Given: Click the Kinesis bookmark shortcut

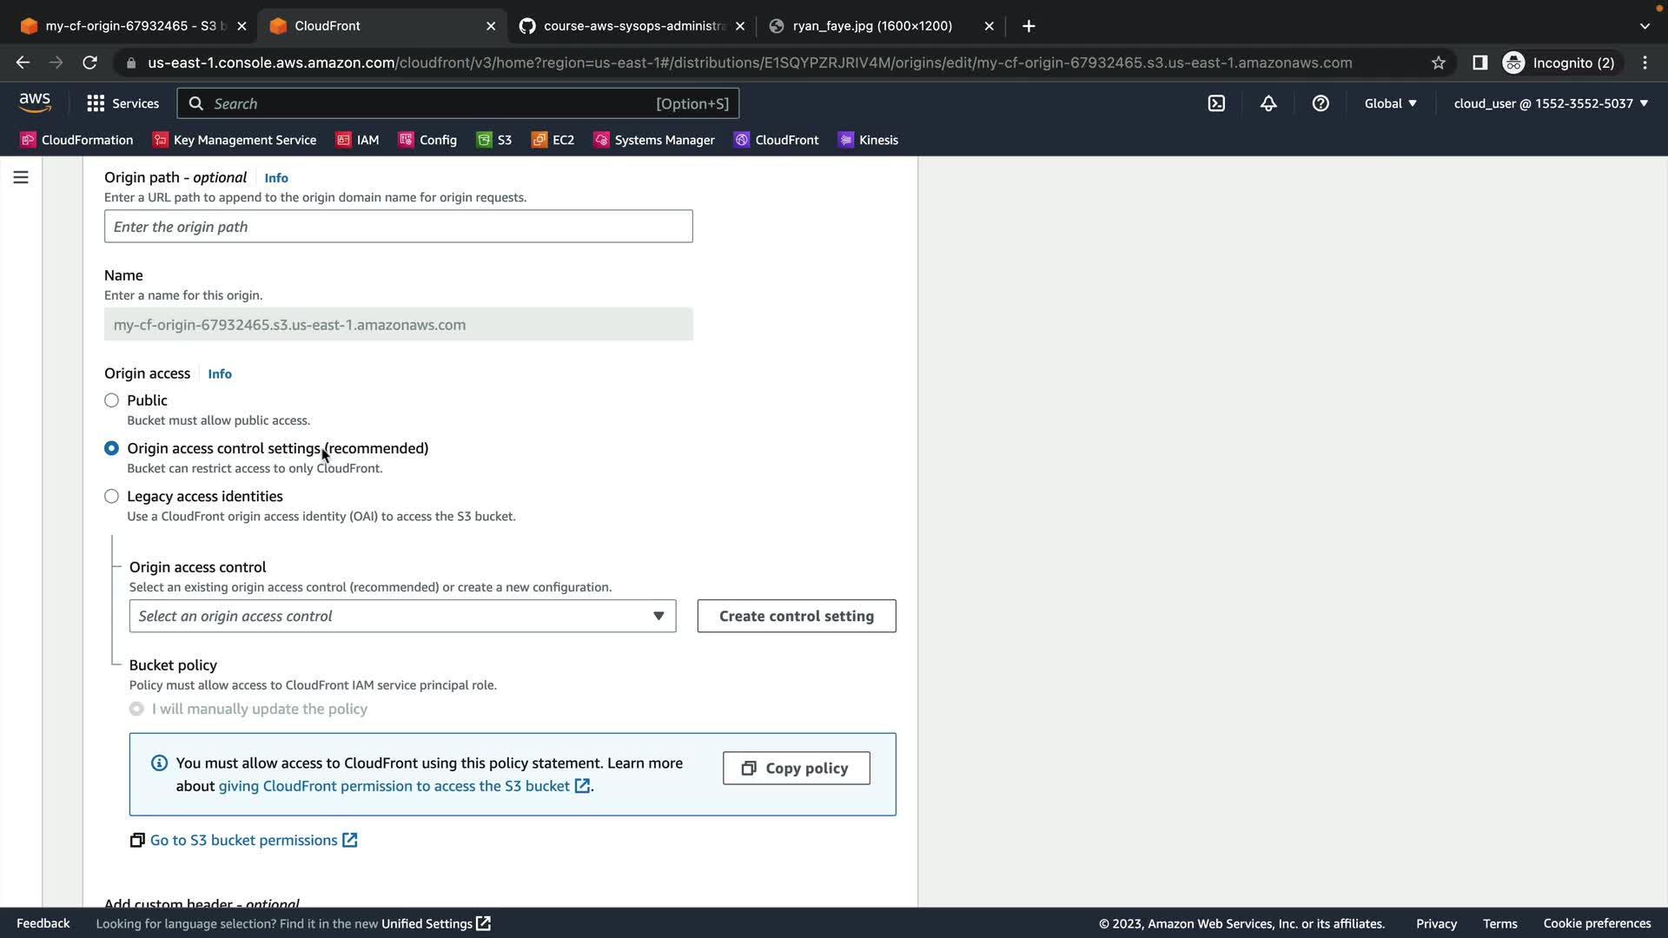Looking at the screenshot, I should pos(868,140).
